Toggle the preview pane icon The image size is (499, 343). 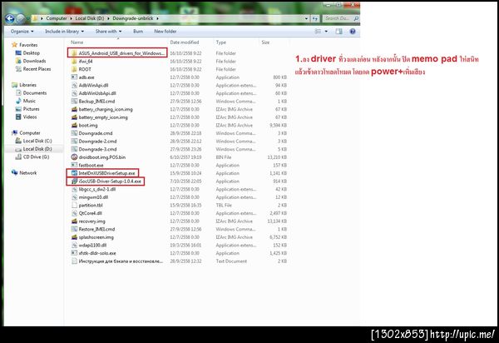point(339,31)
